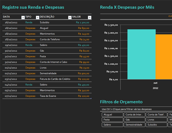Screen dimensions: 172x133
Task: Click the chart axis label out
Action: point(155,83)
